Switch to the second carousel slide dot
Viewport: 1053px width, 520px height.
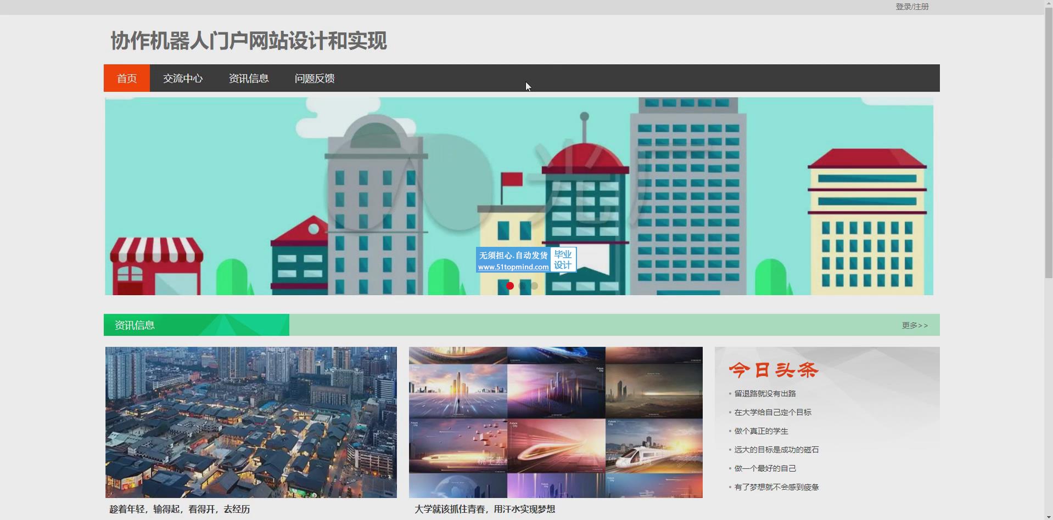tap(522, 286)
